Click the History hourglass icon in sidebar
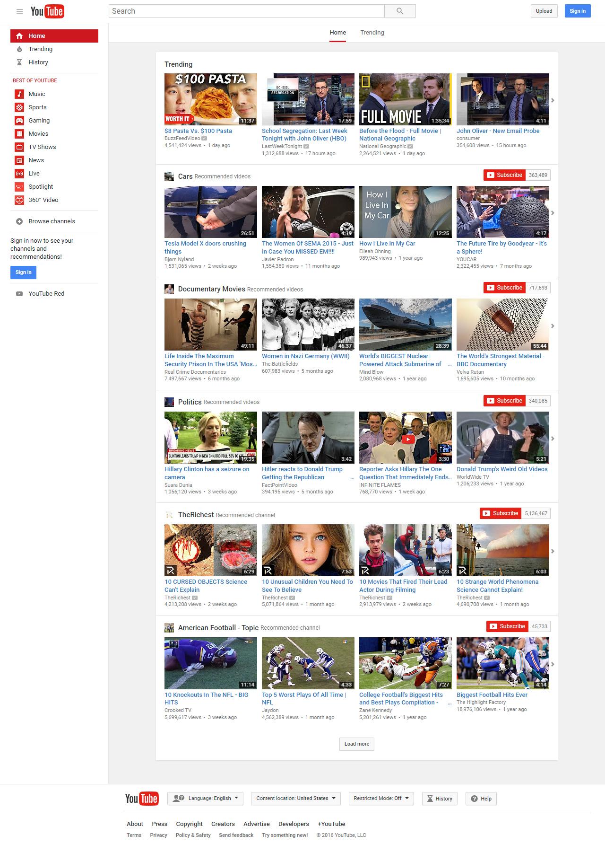The height and width of the screenshot is (853, 605). click(19, 62)
